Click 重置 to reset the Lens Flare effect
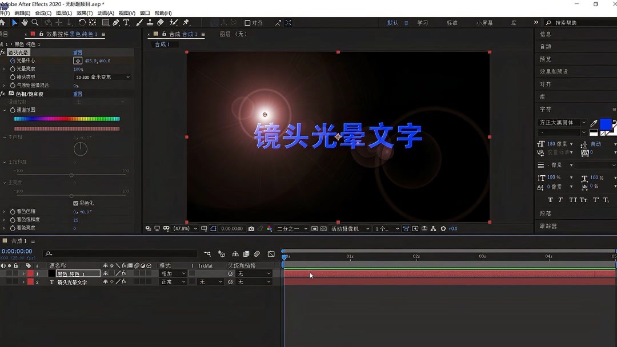This screenshot has height=347, width=617. (x=78, y=52)
